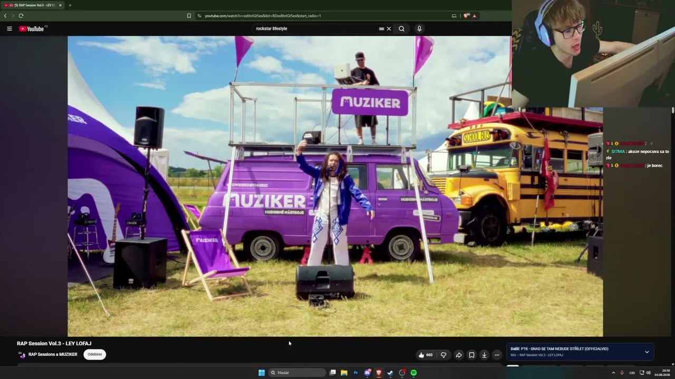Screen dimensions: 675x379
Task: Open the clock and date panel
Action: (662, 373)
